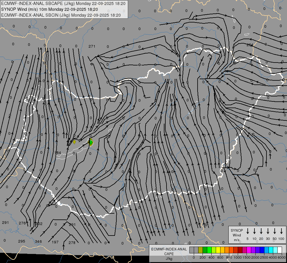This screenshot has width=287, height=263.
Task: Click the 271 value on the map
Action: pos(92,46)
